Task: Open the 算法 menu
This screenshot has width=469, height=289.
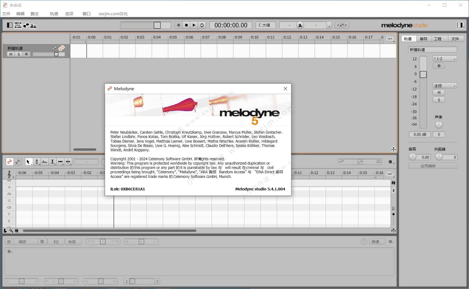Action: (34, 14)
